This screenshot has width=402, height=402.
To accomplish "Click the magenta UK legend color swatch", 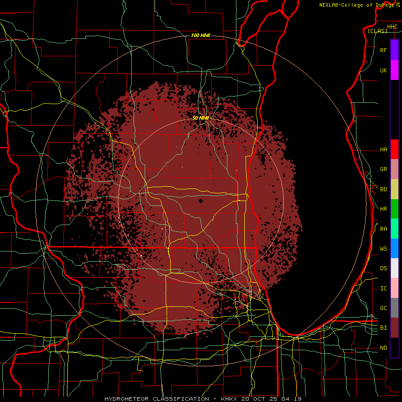I will (x=394, y=70).
